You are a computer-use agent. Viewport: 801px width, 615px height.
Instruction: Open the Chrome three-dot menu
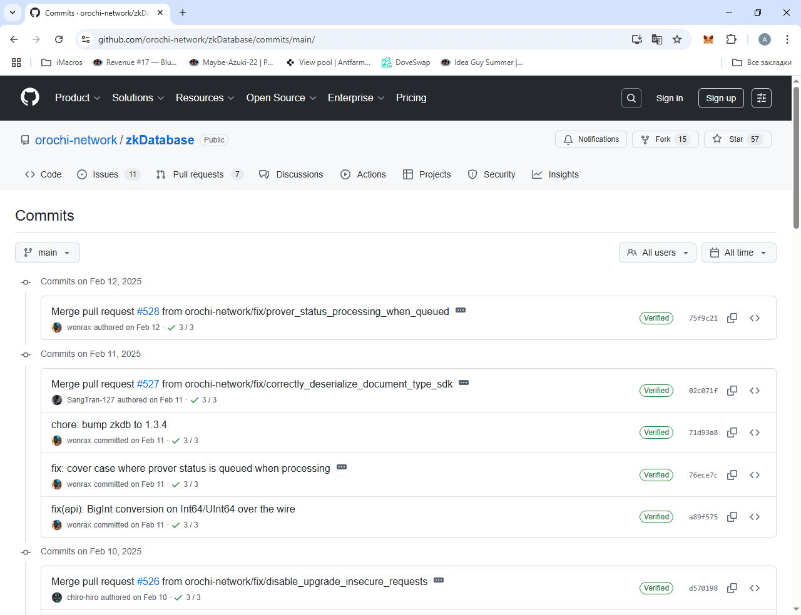click(787, 39)
